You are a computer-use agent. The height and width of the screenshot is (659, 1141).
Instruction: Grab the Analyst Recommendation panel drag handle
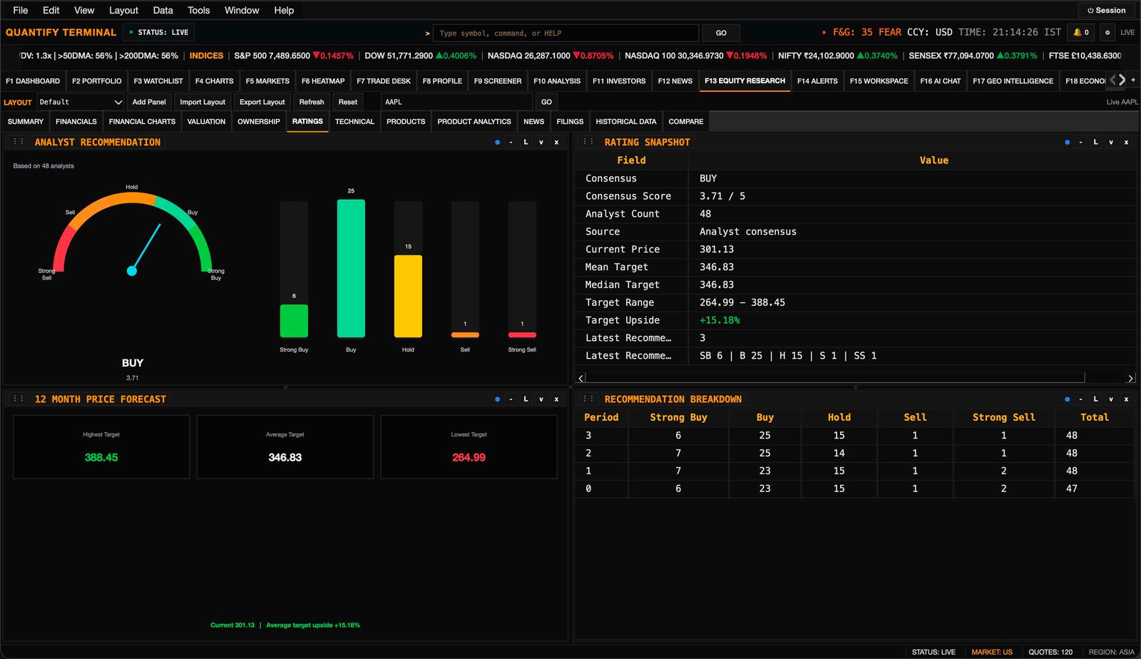coord(19,142)
